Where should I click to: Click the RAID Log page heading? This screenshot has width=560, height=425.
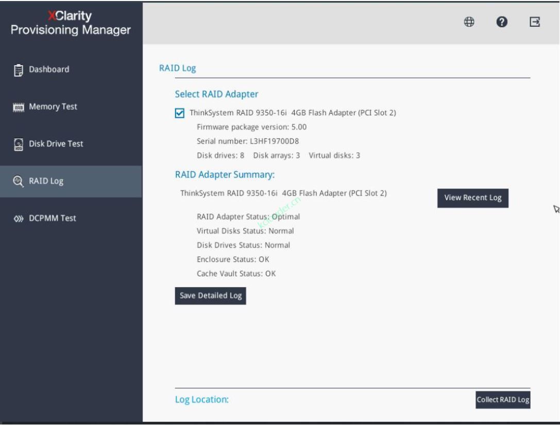(x=178, y=68)
